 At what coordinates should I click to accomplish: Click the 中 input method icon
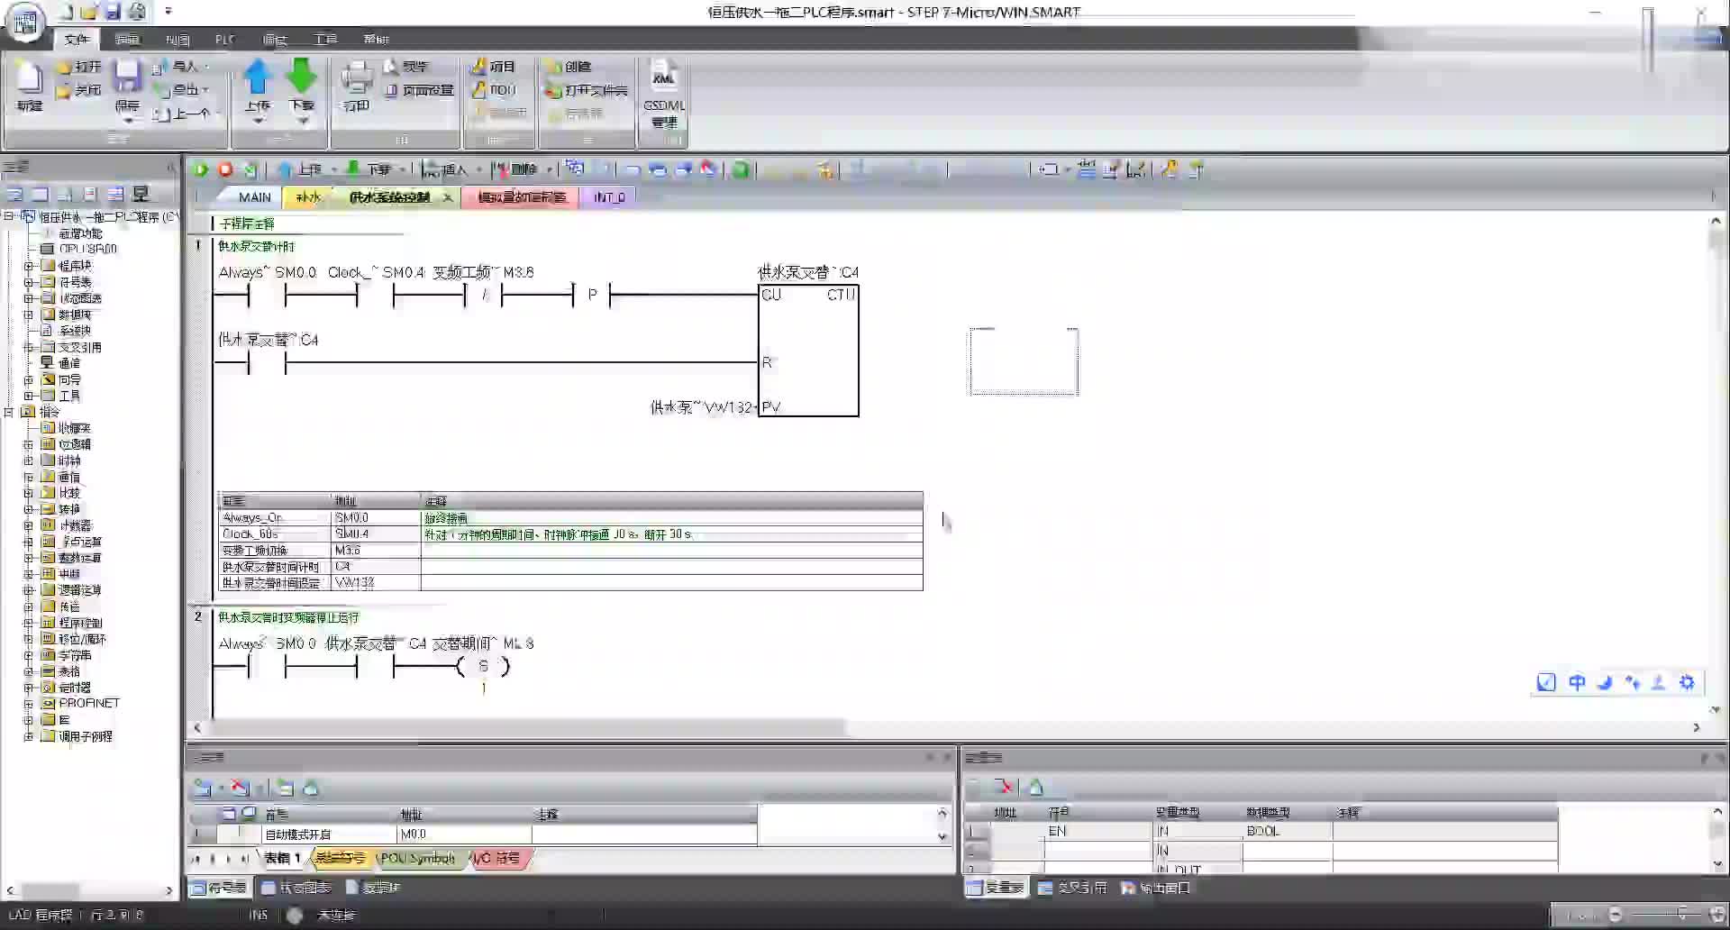click(x=1577, y=682)
